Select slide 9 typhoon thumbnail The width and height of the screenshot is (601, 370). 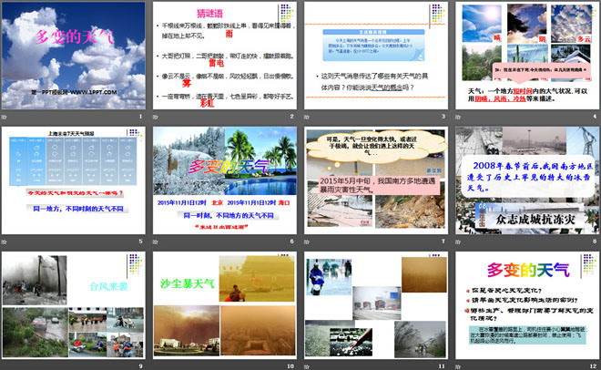[74, 305]
